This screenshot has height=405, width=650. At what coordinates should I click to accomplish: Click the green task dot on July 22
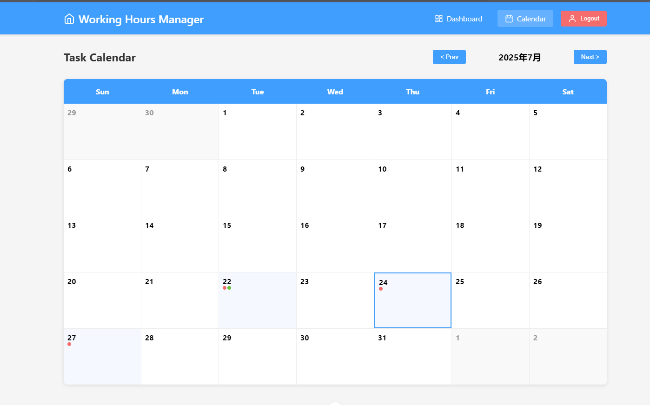coord(229,288)
